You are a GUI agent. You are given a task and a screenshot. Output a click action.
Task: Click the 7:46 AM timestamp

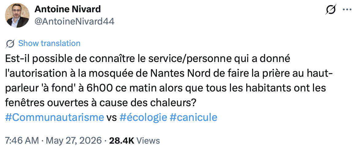22,141
